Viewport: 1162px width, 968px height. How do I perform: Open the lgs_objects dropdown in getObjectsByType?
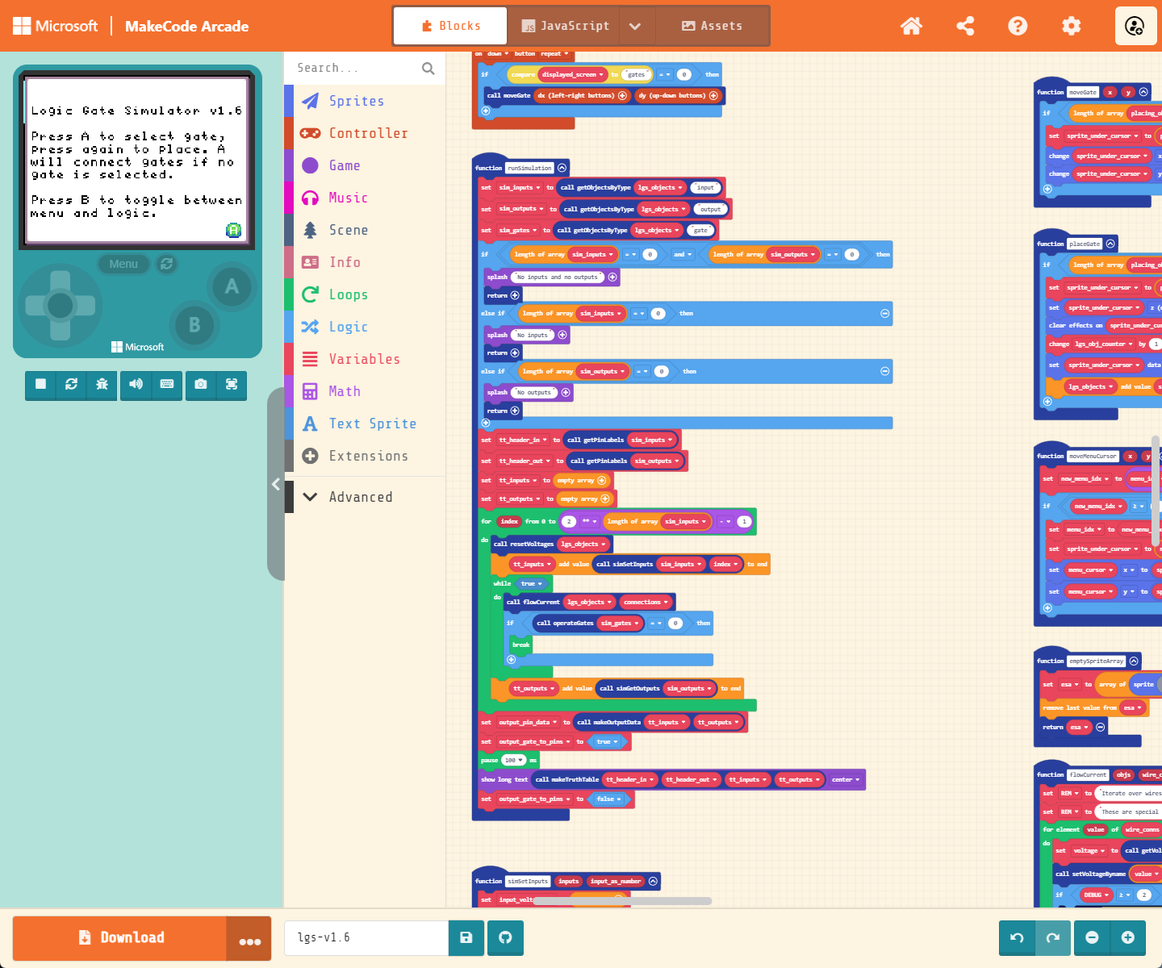pyautogui.click(x=660, y=187)
